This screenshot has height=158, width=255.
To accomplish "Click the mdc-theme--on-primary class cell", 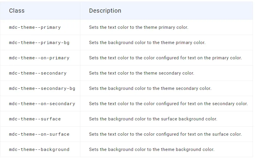I will pos(39,58).
